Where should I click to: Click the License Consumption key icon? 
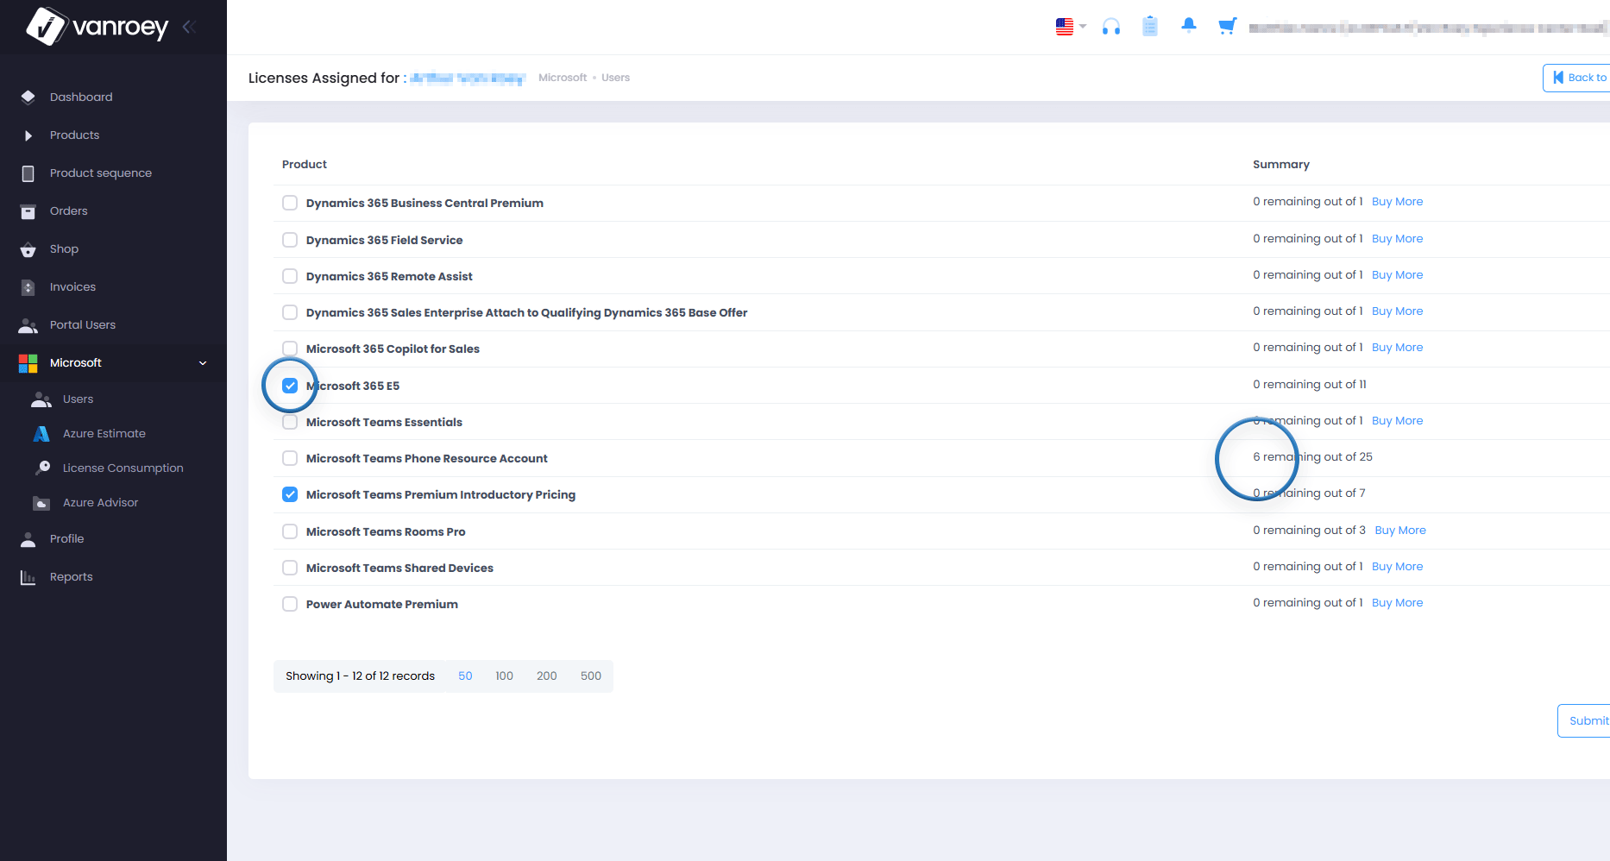[41, 468]
